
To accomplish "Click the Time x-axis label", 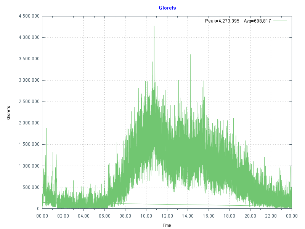I will [167, 225].
